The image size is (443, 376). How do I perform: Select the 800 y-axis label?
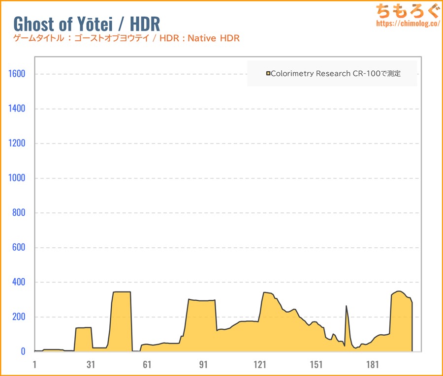pyautogui.click(x=18, y=213)
